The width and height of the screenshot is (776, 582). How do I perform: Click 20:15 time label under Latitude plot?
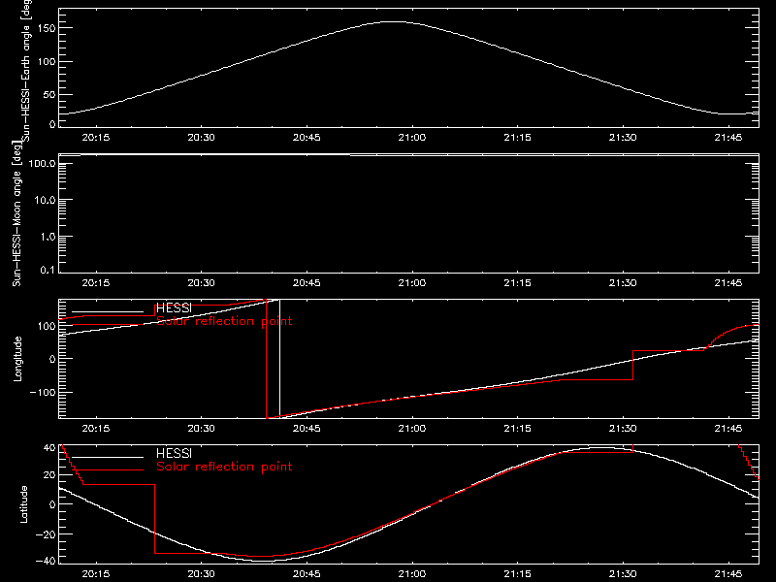(x=95, y=574)
